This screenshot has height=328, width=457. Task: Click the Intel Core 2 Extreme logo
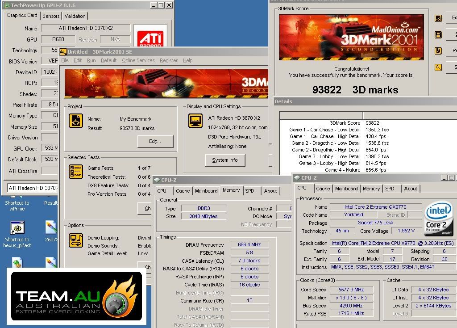pos(438,218)
